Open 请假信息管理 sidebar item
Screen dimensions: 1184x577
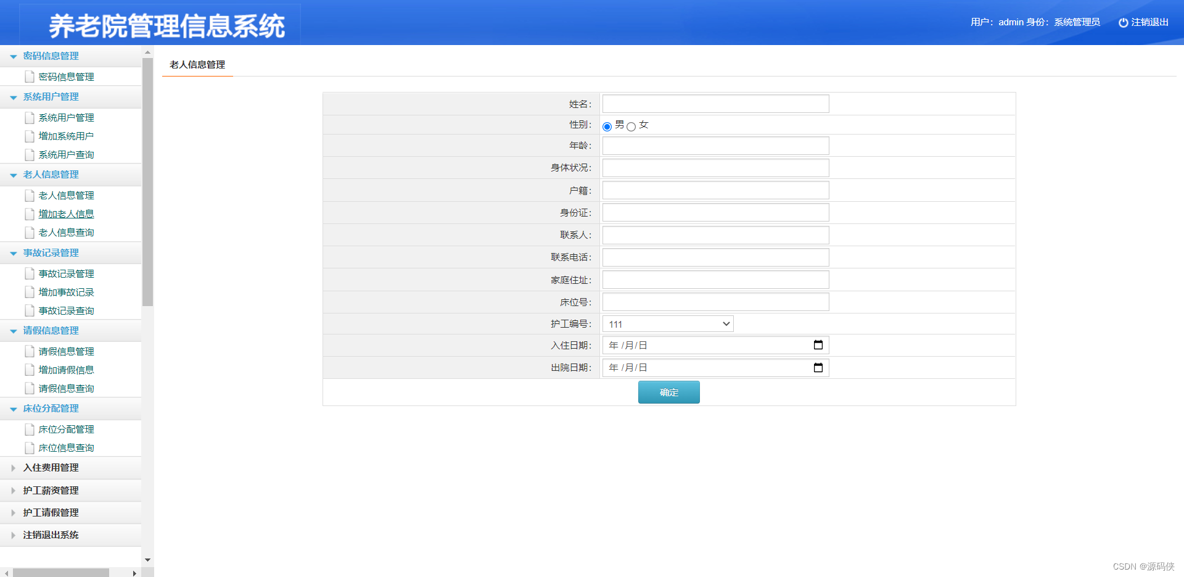(x=66, y=351)
